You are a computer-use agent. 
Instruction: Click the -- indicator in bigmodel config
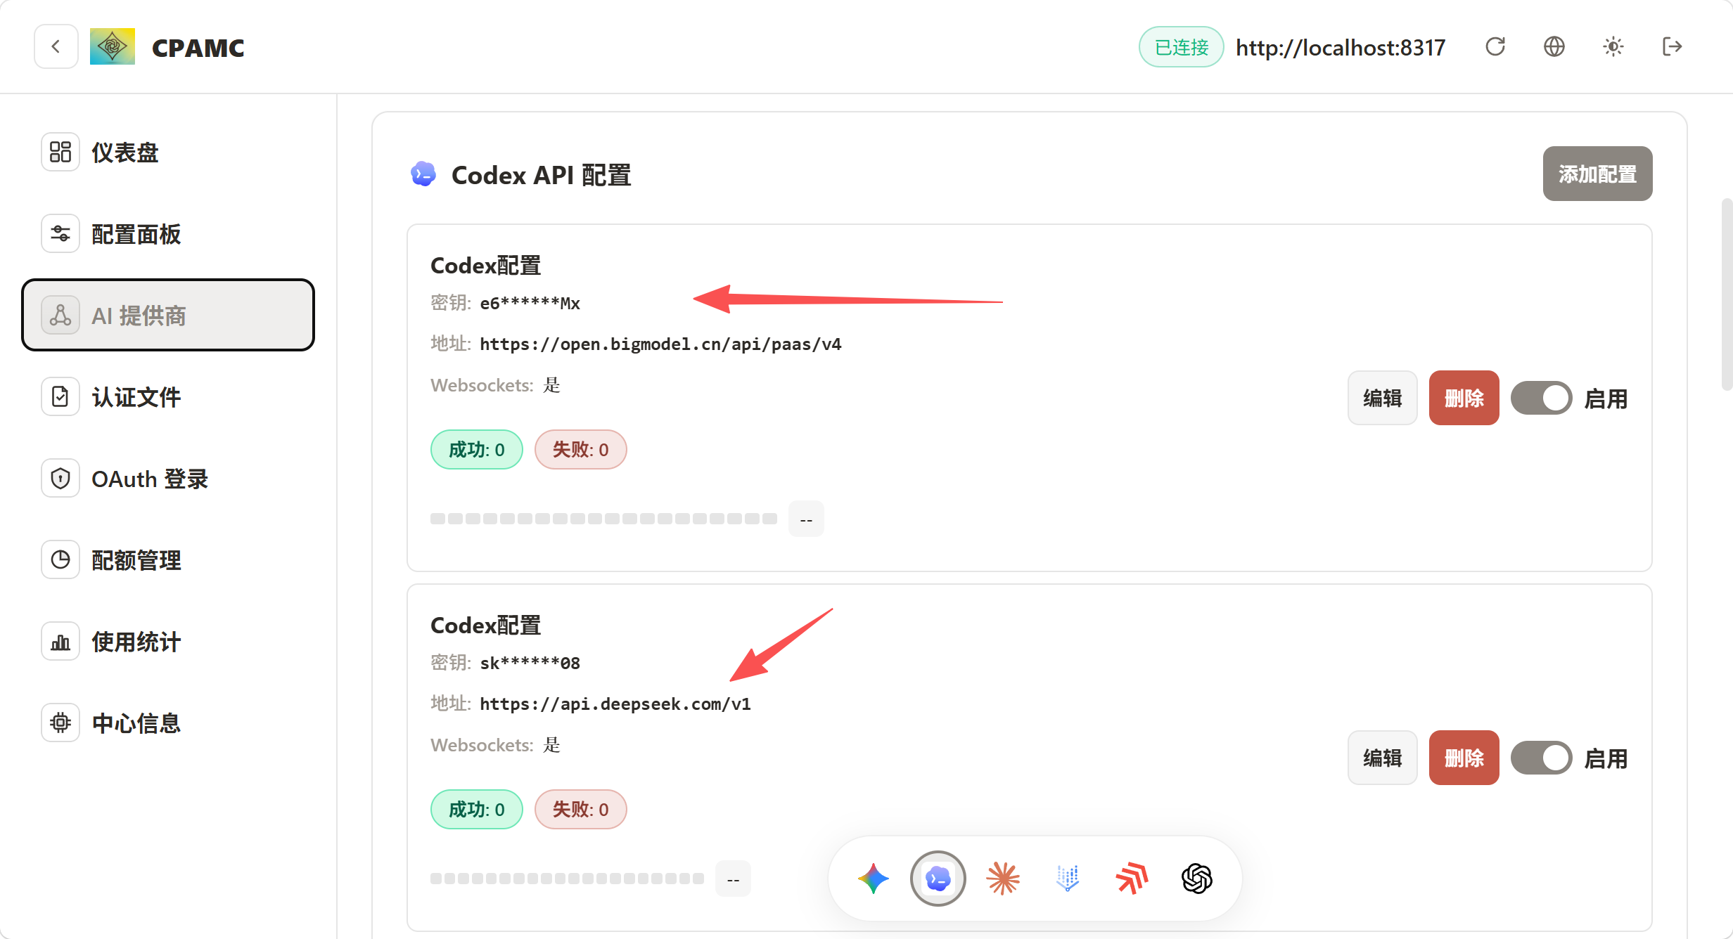click(806, 519)
